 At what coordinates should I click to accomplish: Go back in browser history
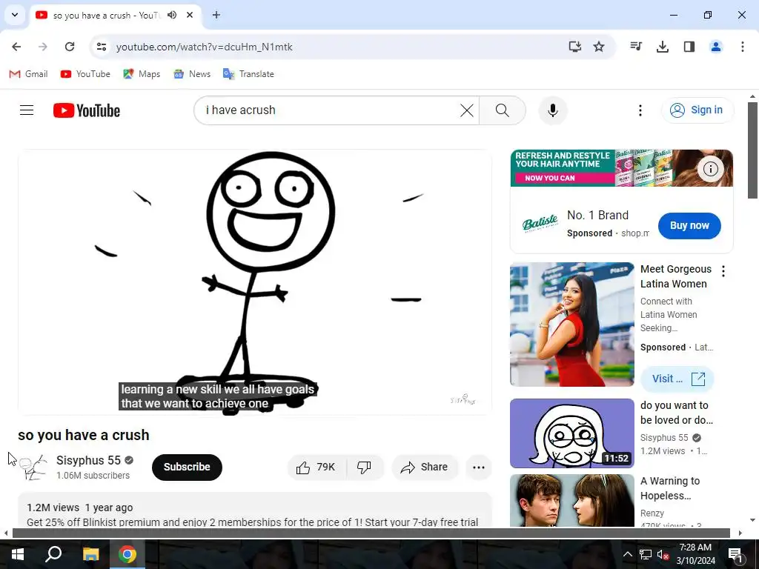[16, 47]
